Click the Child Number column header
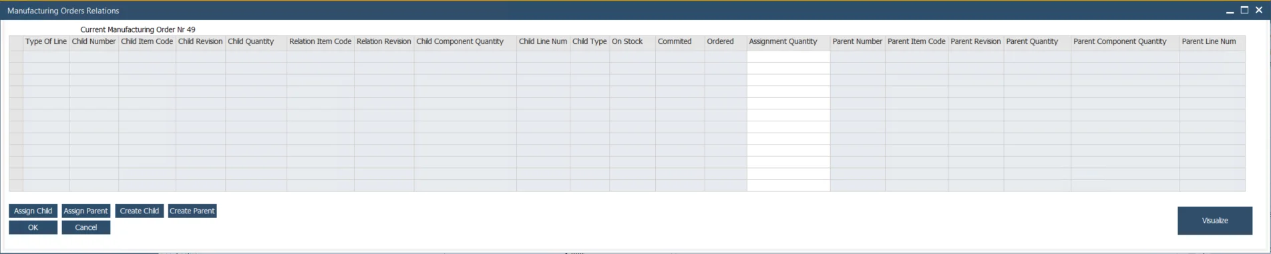 click(x=94, y=41)
